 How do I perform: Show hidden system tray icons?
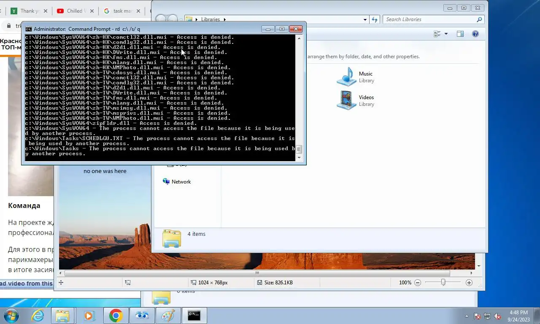click(x=467, y=316)
